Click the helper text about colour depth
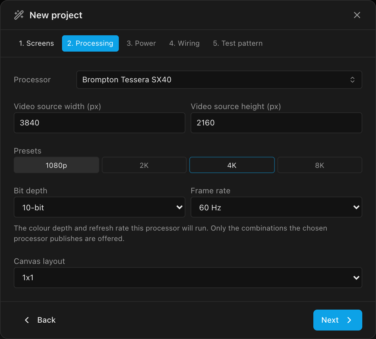The width and height of the screenshot is (376, 339). [170, 233]
